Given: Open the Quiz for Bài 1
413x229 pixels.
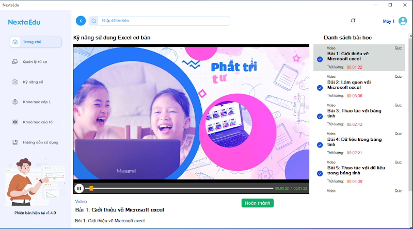Looking at the screenshot, I should 398,48.
